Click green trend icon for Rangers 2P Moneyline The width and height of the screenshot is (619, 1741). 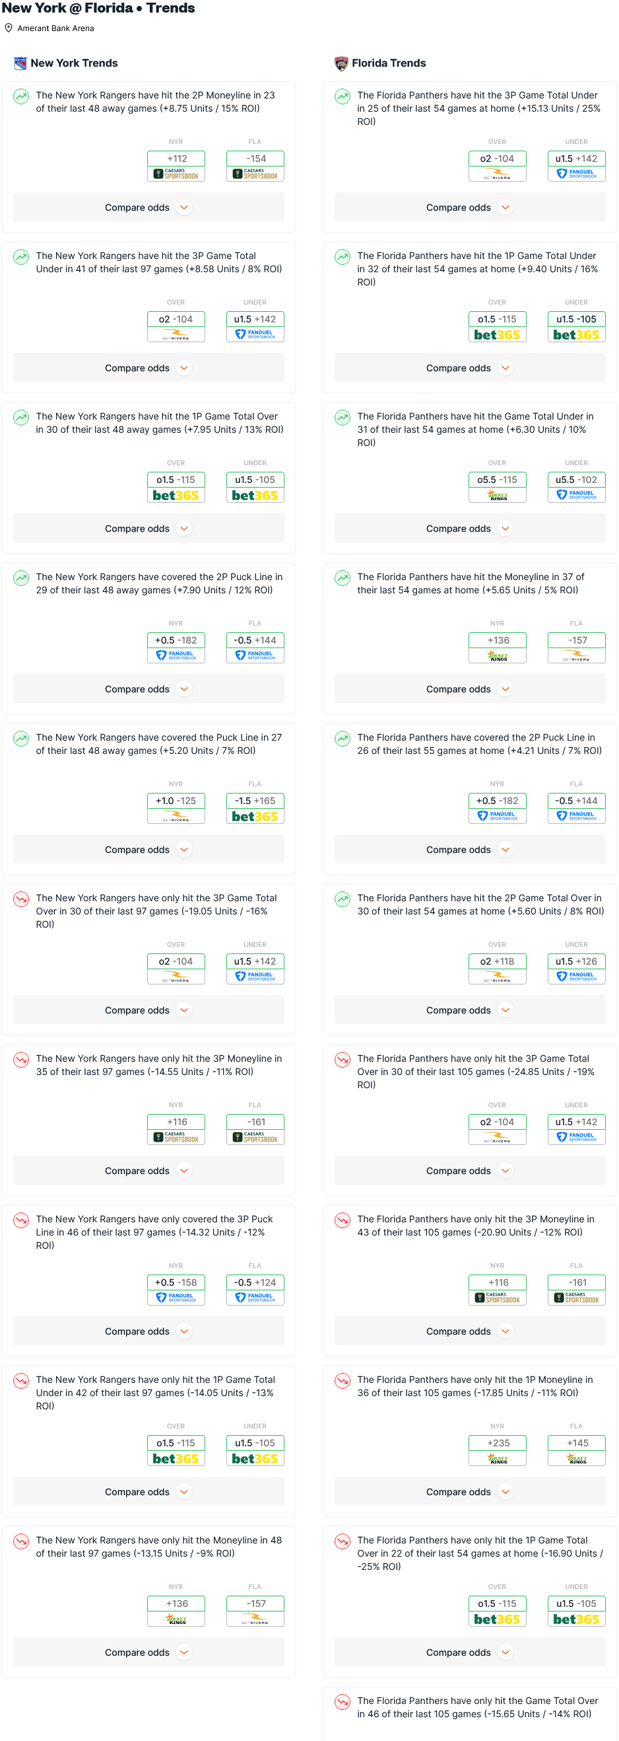coord(22,96)
